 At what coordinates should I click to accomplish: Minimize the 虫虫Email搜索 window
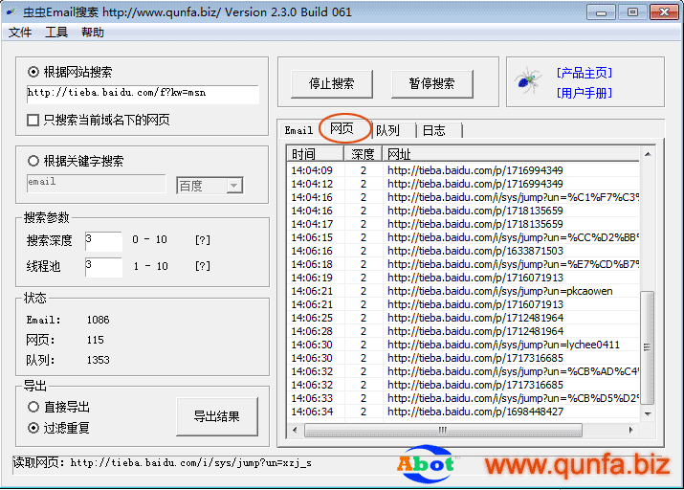click(601, 12)
